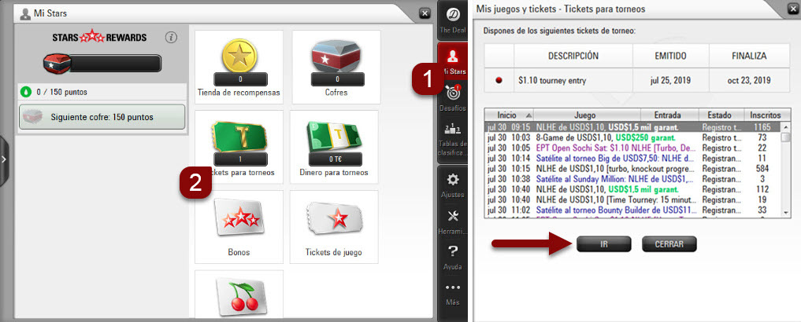Click the Mi Stars window title

[50, 13]
